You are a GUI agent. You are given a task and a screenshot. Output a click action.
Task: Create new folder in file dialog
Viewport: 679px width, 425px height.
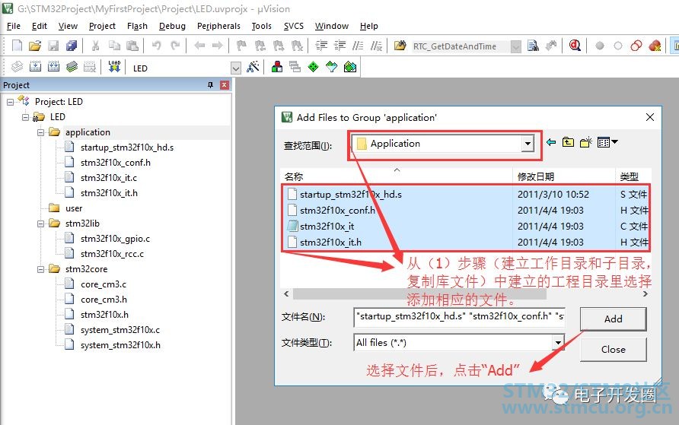pyautogui.click(x=586, y=142)
